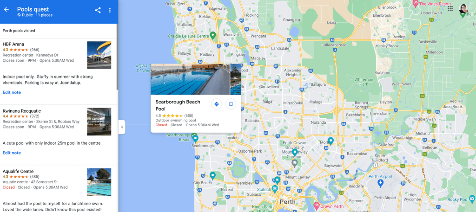
Task: Share the Pools quest list
Action: tap(98, 10)
